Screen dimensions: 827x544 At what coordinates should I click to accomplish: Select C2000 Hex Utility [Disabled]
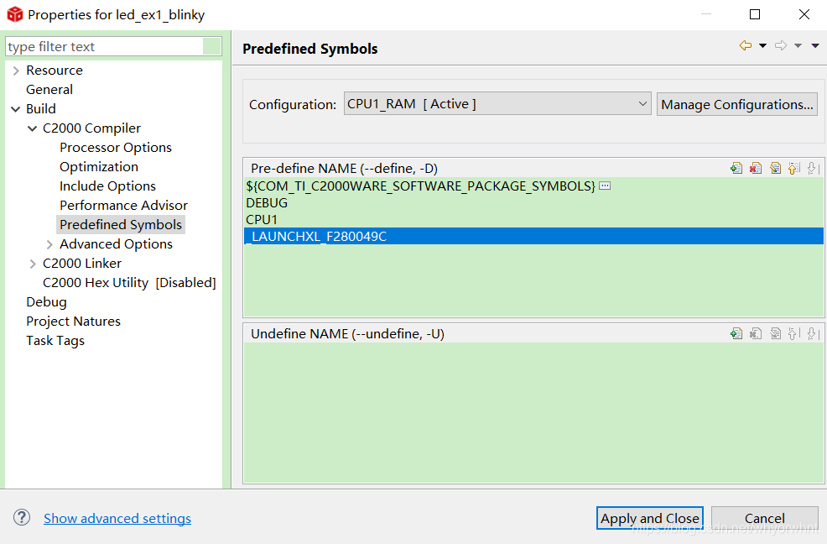[x=129, y=283]
